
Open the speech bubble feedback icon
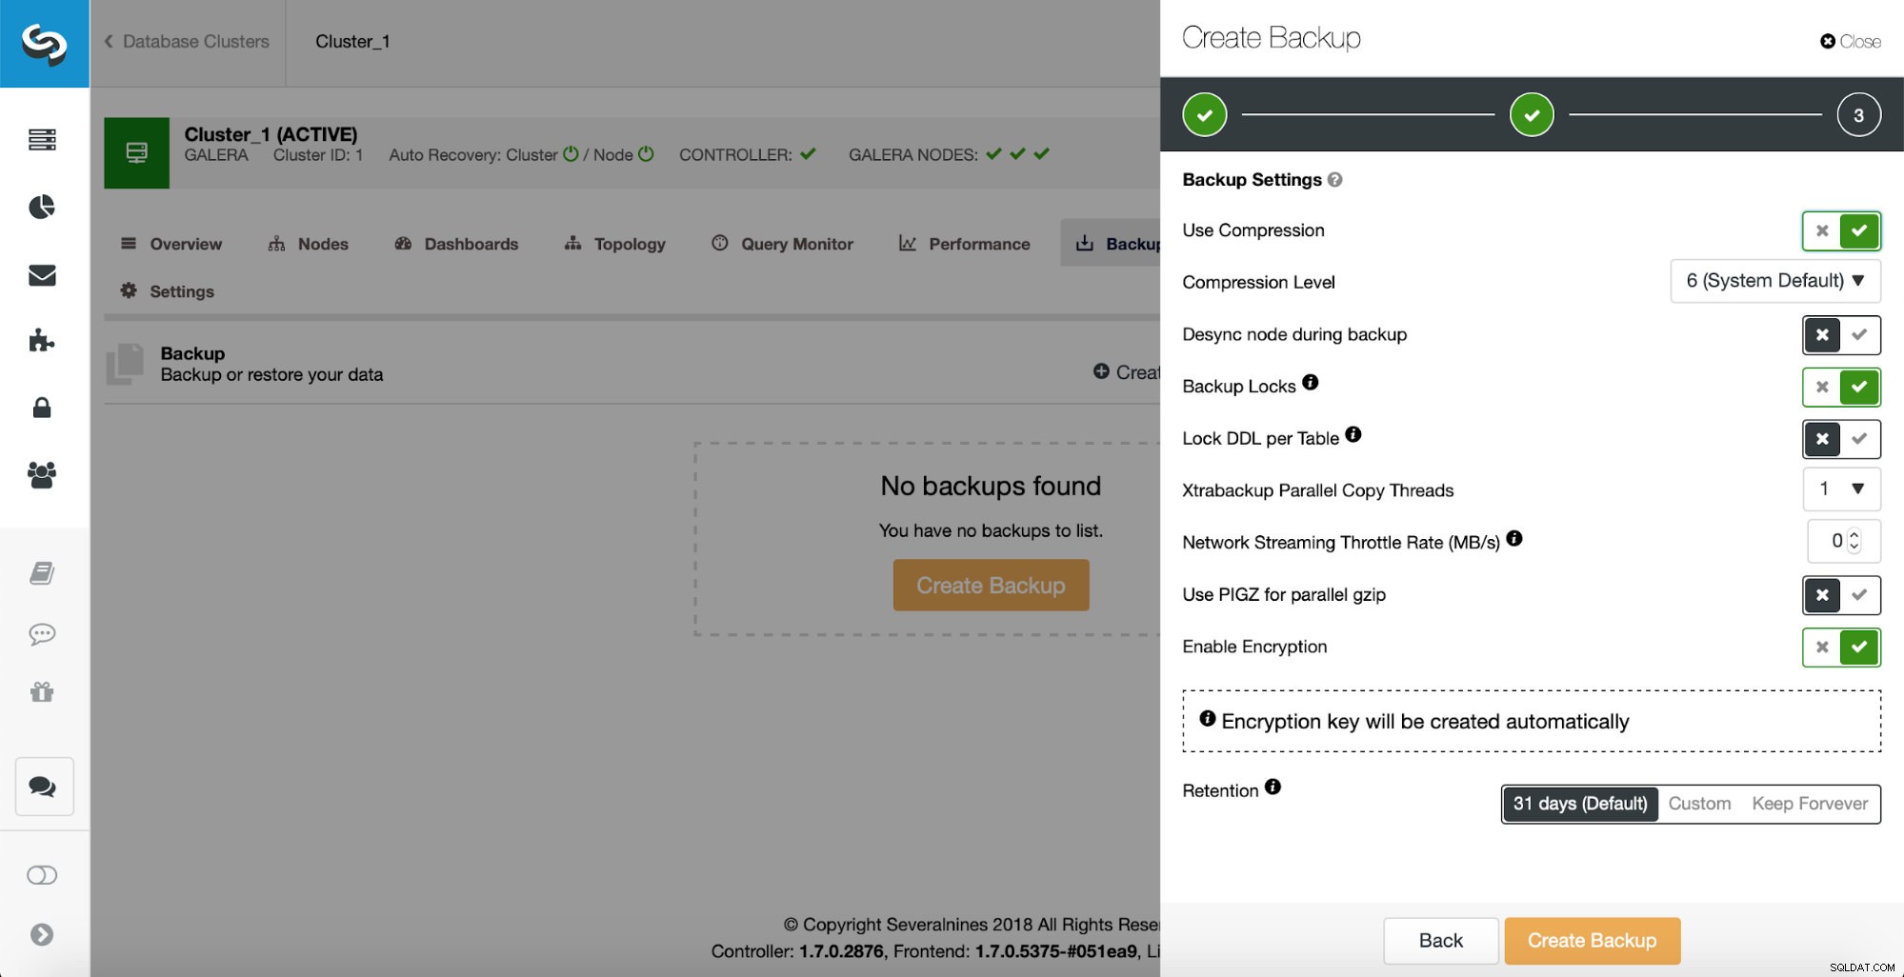[x=42, y=633]
